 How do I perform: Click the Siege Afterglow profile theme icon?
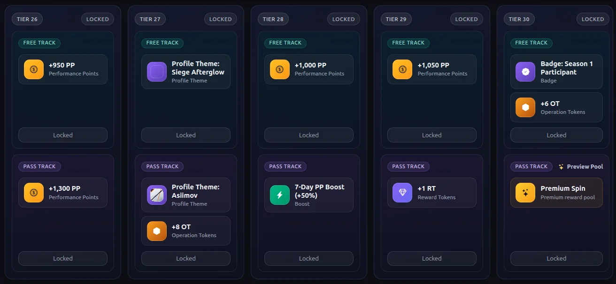(157, 72)
